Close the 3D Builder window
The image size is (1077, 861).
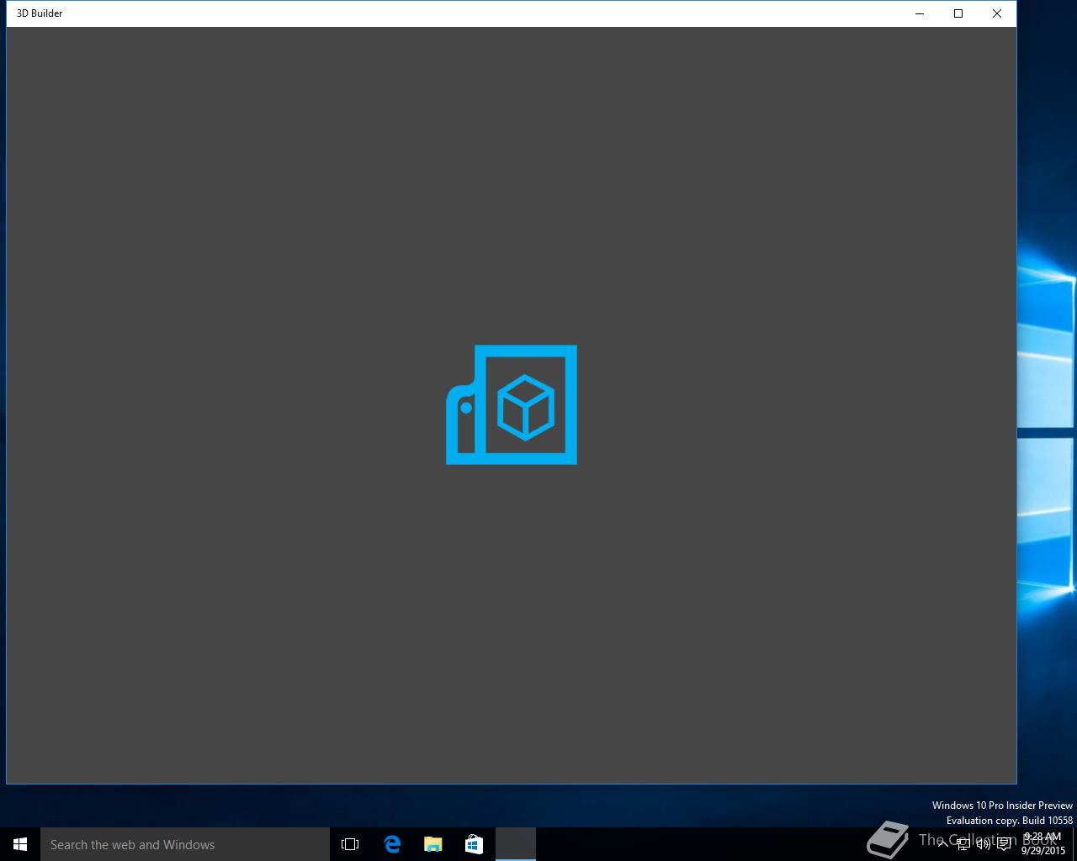pyautogui.click(x=997, y=13)
